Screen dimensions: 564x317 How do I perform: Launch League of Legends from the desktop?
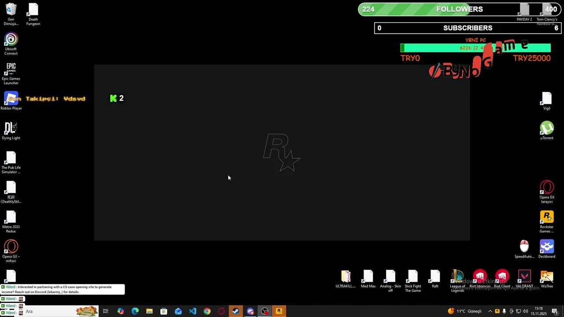coord(457,281)
